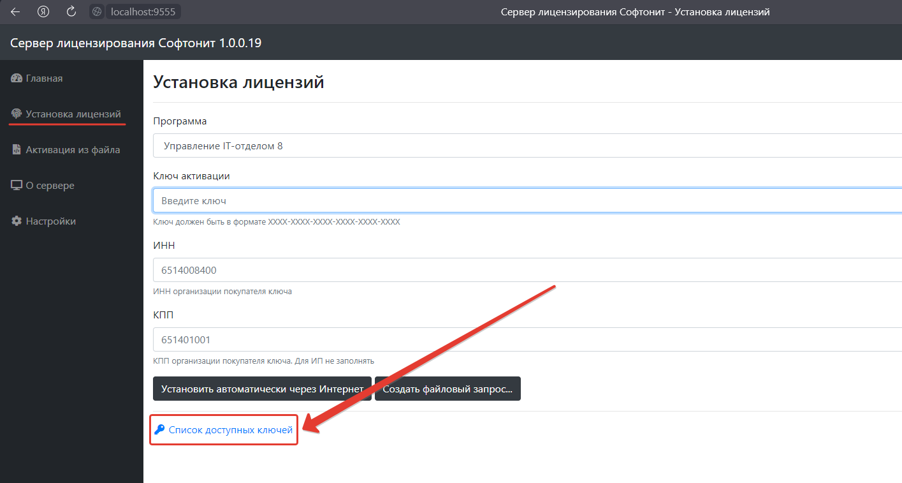902x483 pixels.
Task: Reload the page with the refresh icon
Action: click(x=71, y=11)
